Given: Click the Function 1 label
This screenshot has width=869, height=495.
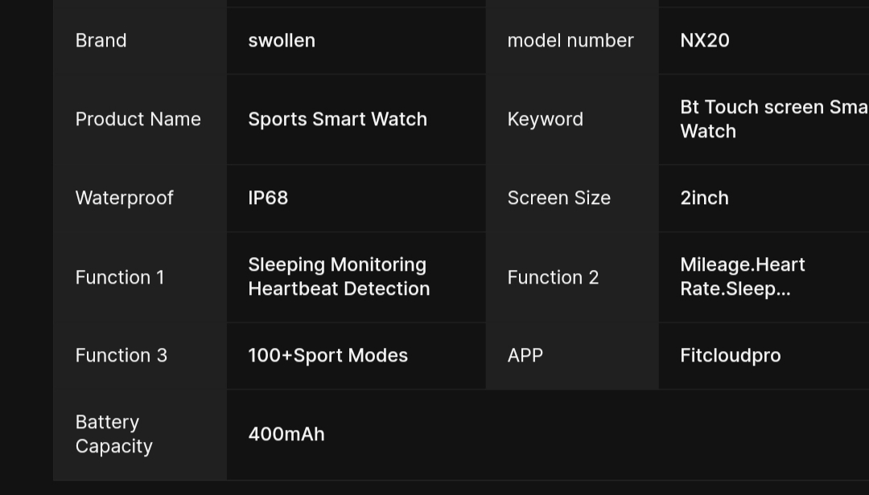Looking at the screenshot, I should (119, 277).
